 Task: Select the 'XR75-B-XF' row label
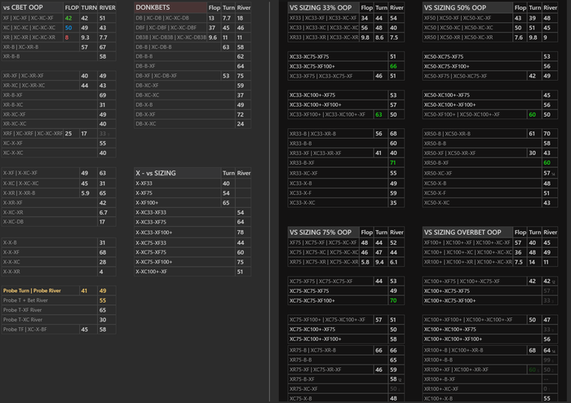pyautogui.click(x=302, y=379)
